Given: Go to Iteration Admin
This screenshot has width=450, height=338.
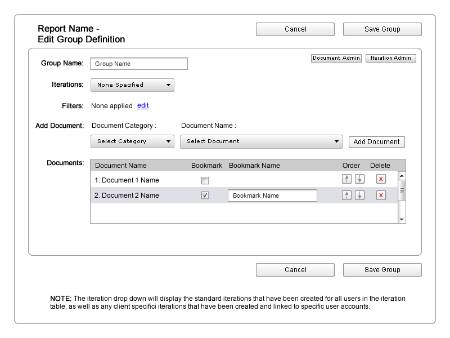Looking at the screenshot, I should 391,58.
